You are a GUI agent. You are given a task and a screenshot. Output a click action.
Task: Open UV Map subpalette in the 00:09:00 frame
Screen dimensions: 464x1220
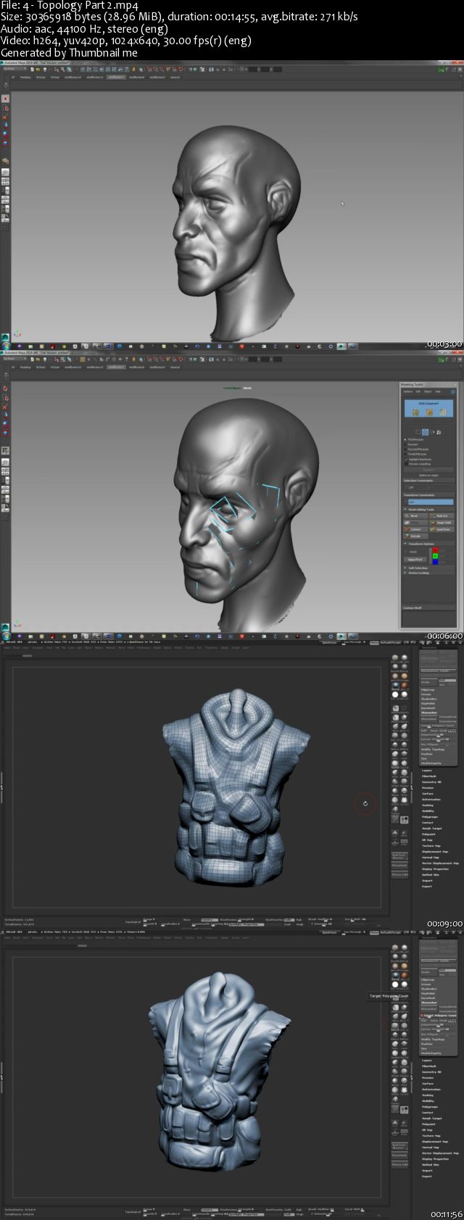(426, 840)
